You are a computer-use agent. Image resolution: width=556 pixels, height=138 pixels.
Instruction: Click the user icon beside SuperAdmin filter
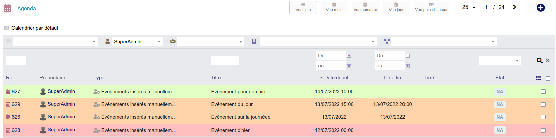coord(107,41)
